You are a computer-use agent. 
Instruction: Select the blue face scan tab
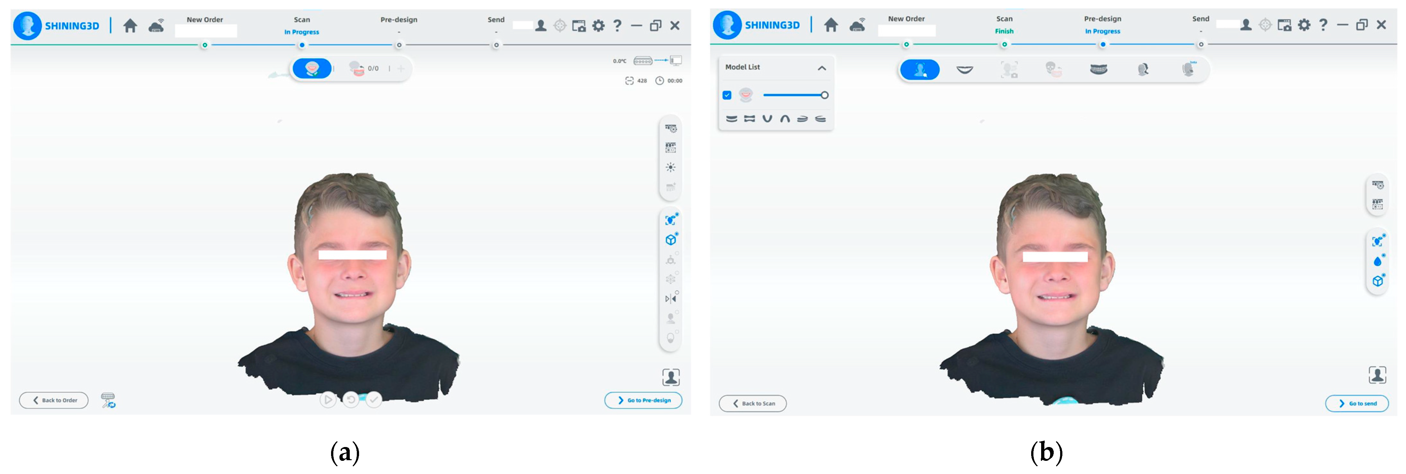tap(312, 69)
